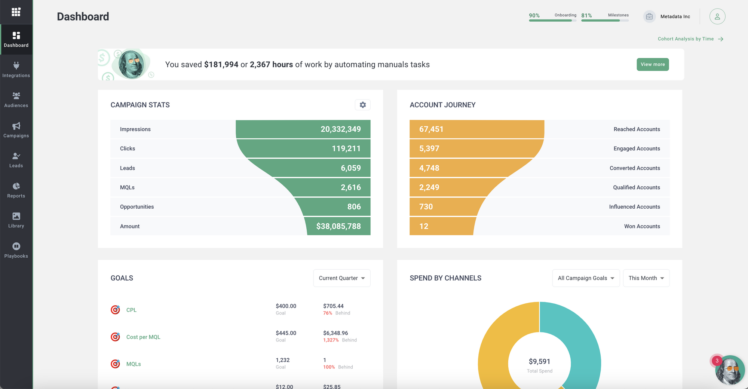Image resolution: width=748 pixels, height=389 pixels.
Task: Open the apps grid icon
Action: coord(16,12)
